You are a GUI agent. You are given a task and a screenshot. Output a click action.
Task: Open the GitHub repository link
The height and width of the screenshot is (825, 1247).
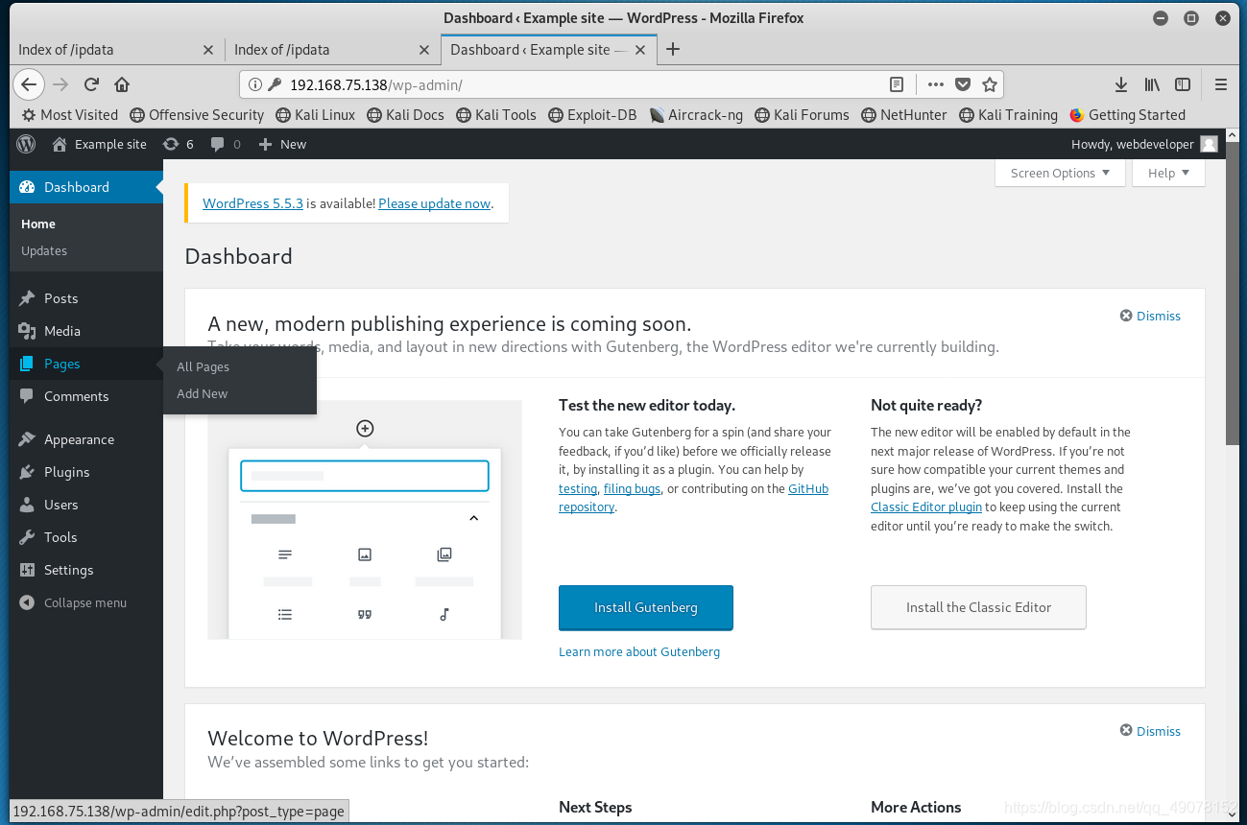tap(808, 488)
